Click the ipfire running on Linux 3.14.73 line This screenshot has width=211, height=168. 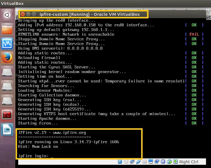[x=69, y=142]
